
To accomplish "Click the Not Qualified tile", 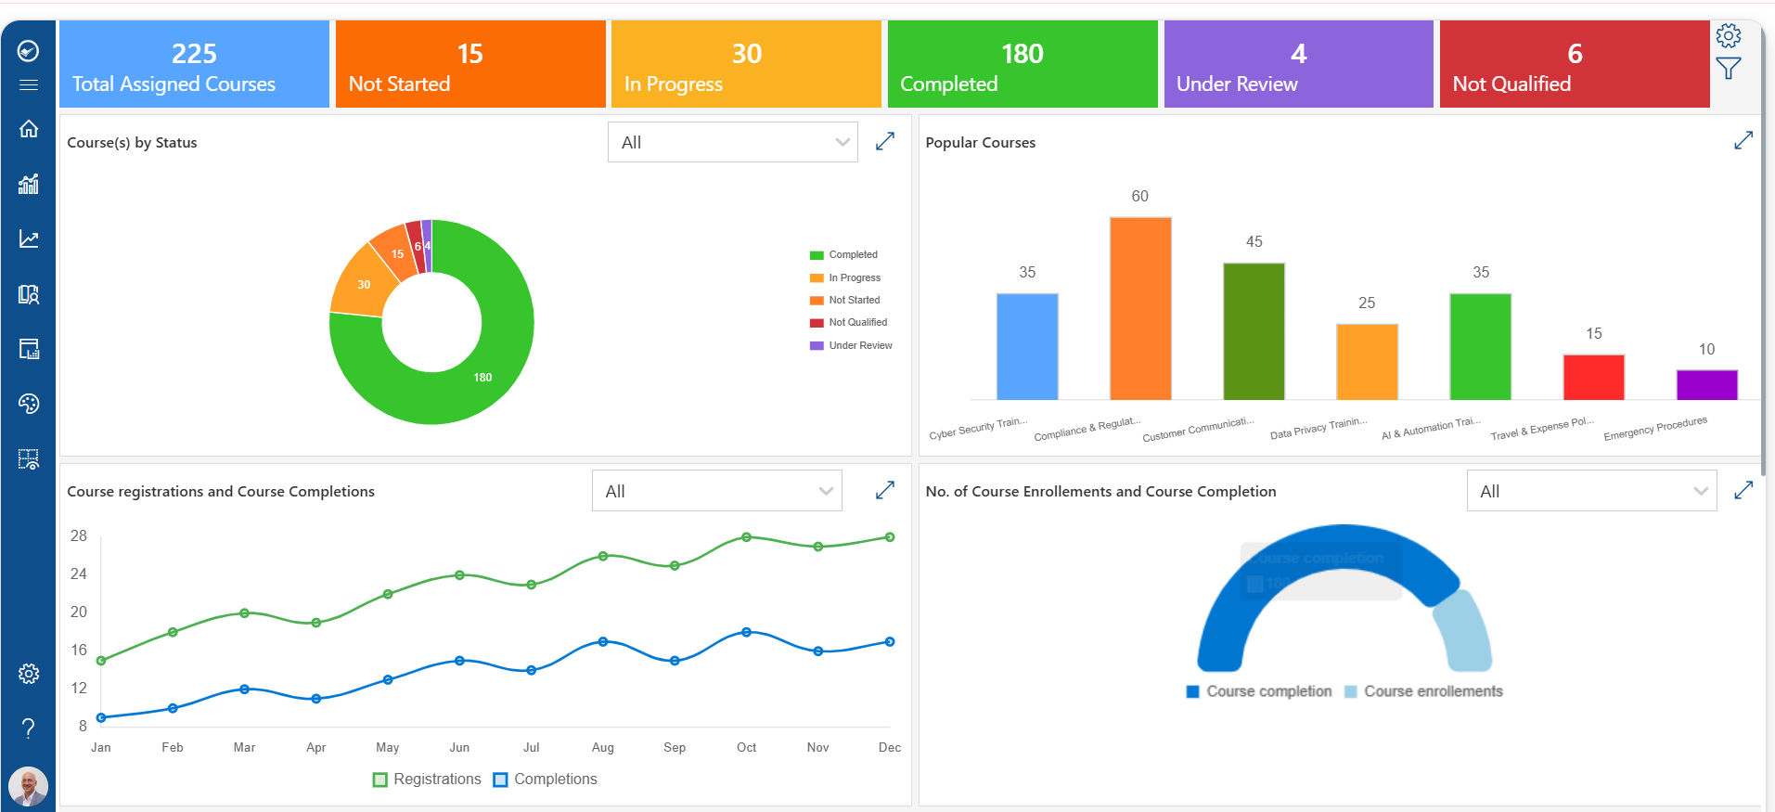I will point(1575,64).
